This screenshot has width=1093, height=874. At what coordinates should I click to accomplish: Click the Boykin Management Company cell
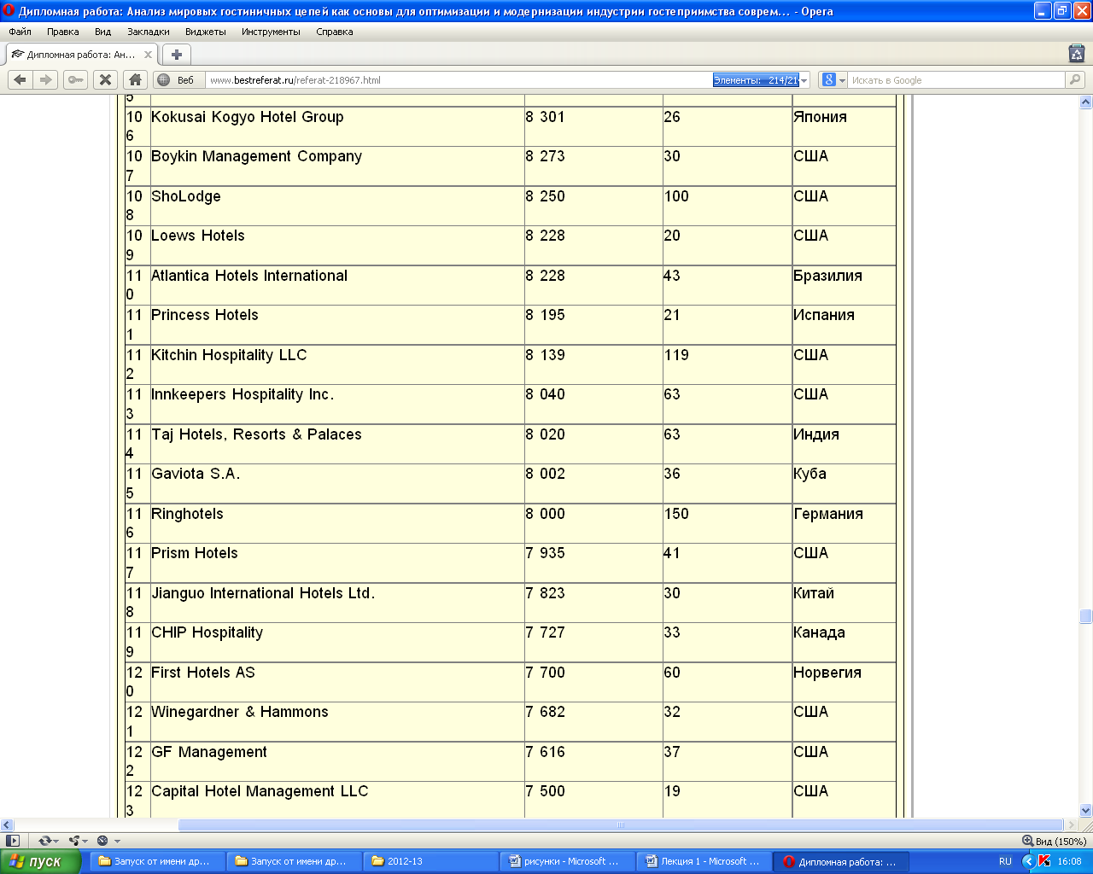click(336, 166)
